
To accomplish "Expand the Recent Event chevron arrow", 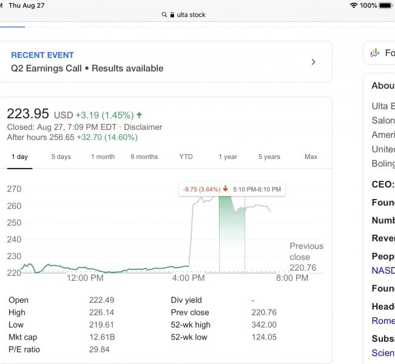I will [313, 62].
